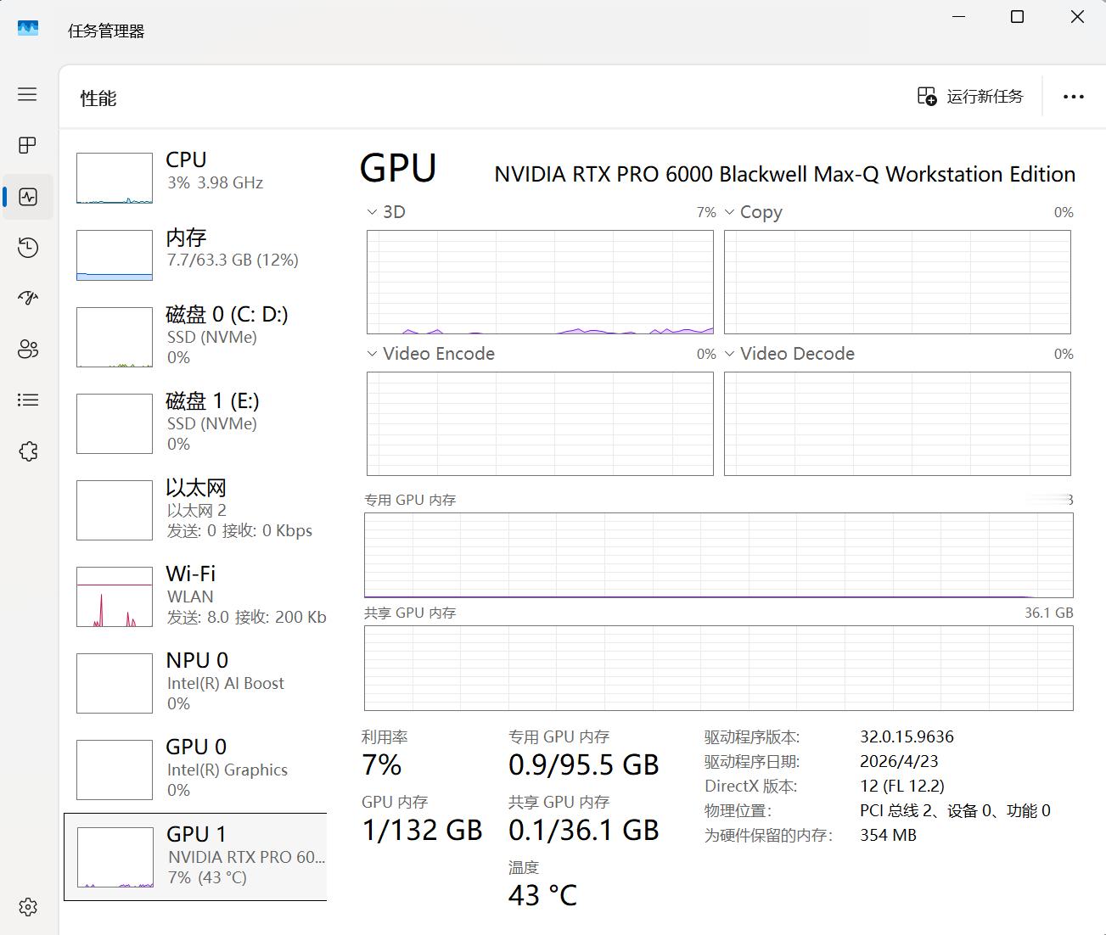
Task: Select 磁盘 0 (C: D:) item
Action: pyautogui.click(x=195, y=336)
